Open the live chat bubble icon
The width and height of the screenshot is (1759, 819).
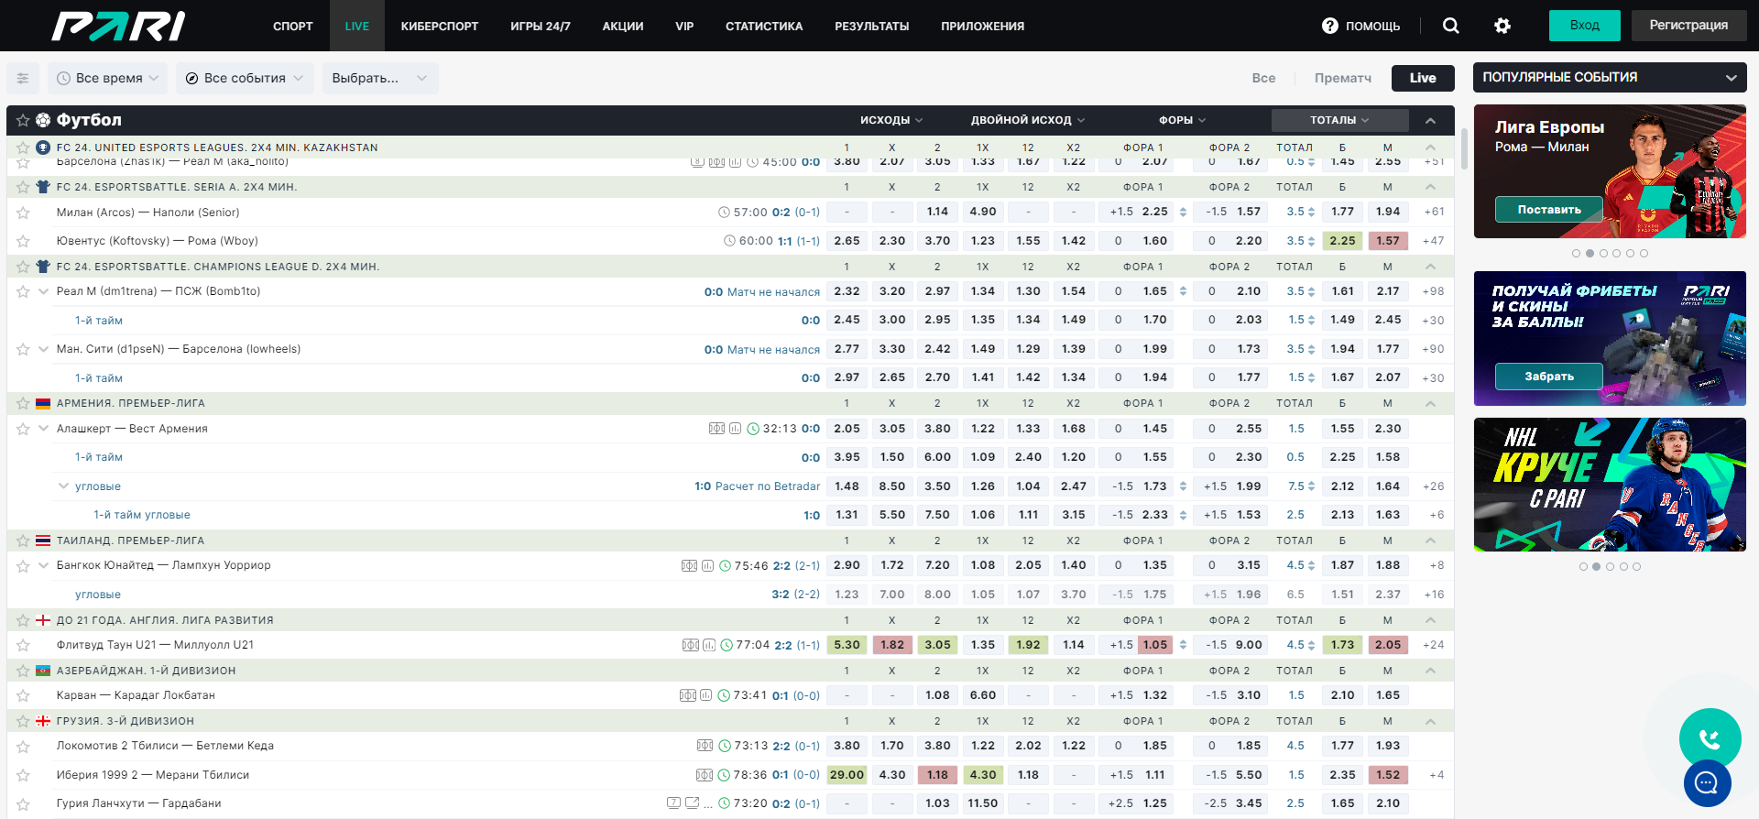point(1707,783)
